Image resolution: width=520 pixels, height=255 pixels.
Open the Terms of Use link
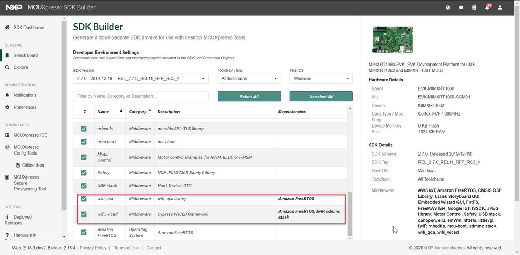click(126, 248)
